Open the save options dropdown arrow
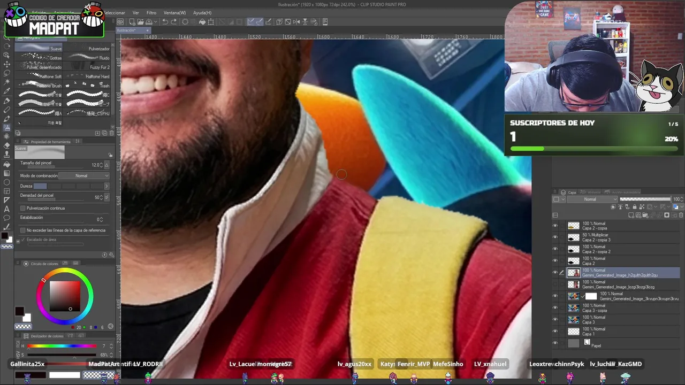The image size is (685, 385). coord(156,22)
